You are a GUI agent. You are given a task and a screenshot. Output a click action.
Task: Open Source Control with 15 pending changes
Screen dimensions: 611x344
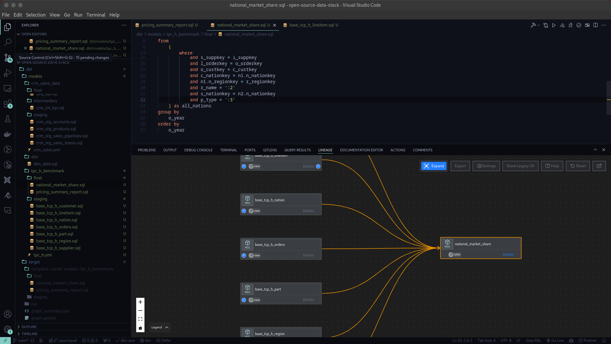point(8,58)
